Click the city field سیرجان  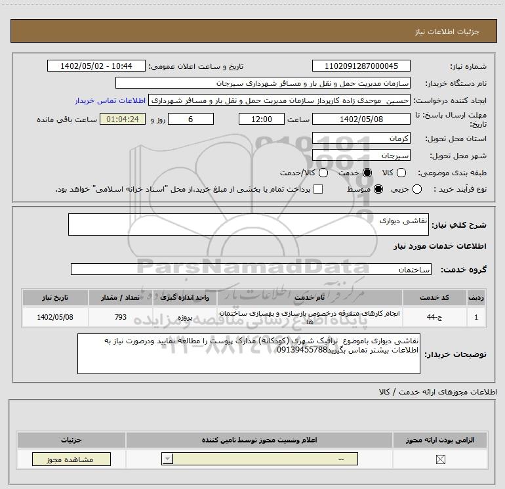tap(361, 155)
